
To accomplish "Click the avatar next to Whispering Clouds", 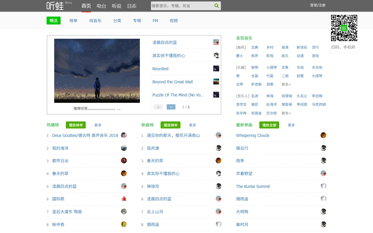I will point(323,135).
